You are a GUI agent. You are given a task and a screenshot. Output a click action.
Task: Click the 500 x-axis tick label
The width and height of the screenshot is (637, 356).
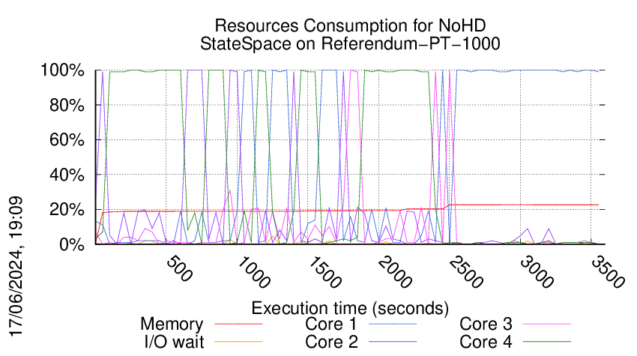[x=180, y=268]
